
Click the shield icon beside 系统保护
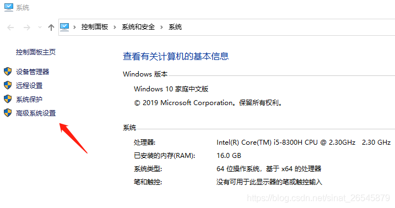tap(8, 99)
